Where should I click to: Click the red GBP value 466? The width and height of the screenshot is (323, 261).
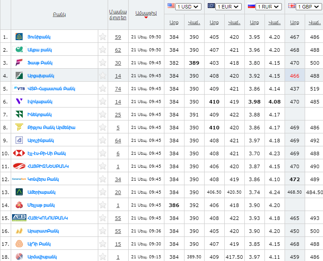pyautogui.click(x=294, y=76)
